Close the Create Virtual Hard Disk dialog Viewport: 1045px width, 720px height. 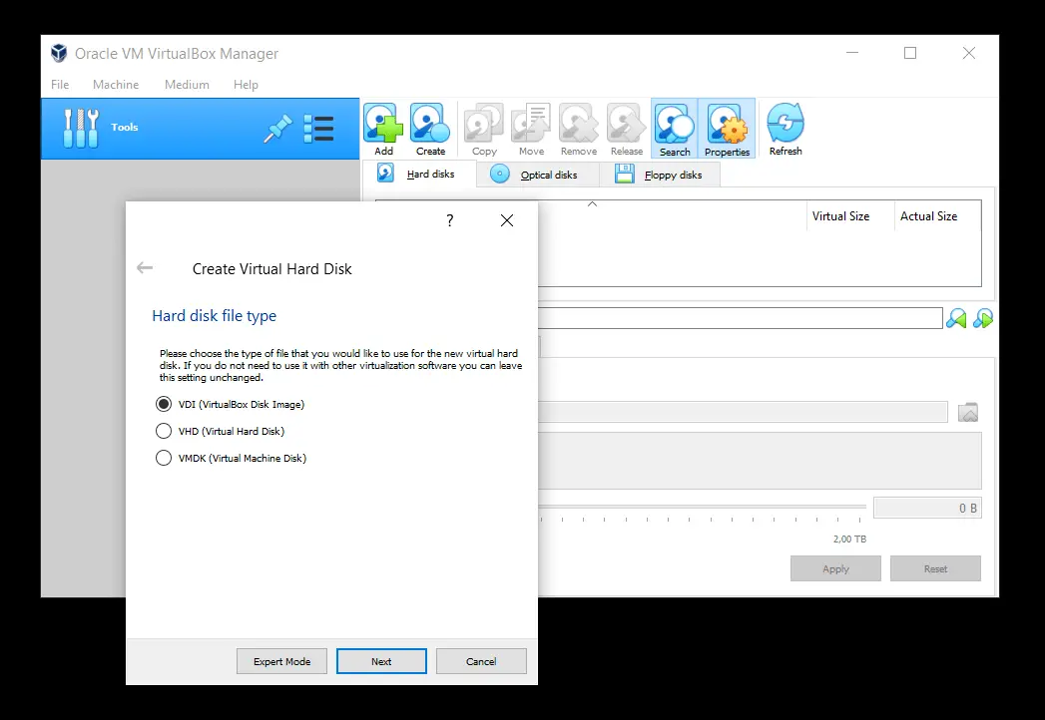click(506, 220)
